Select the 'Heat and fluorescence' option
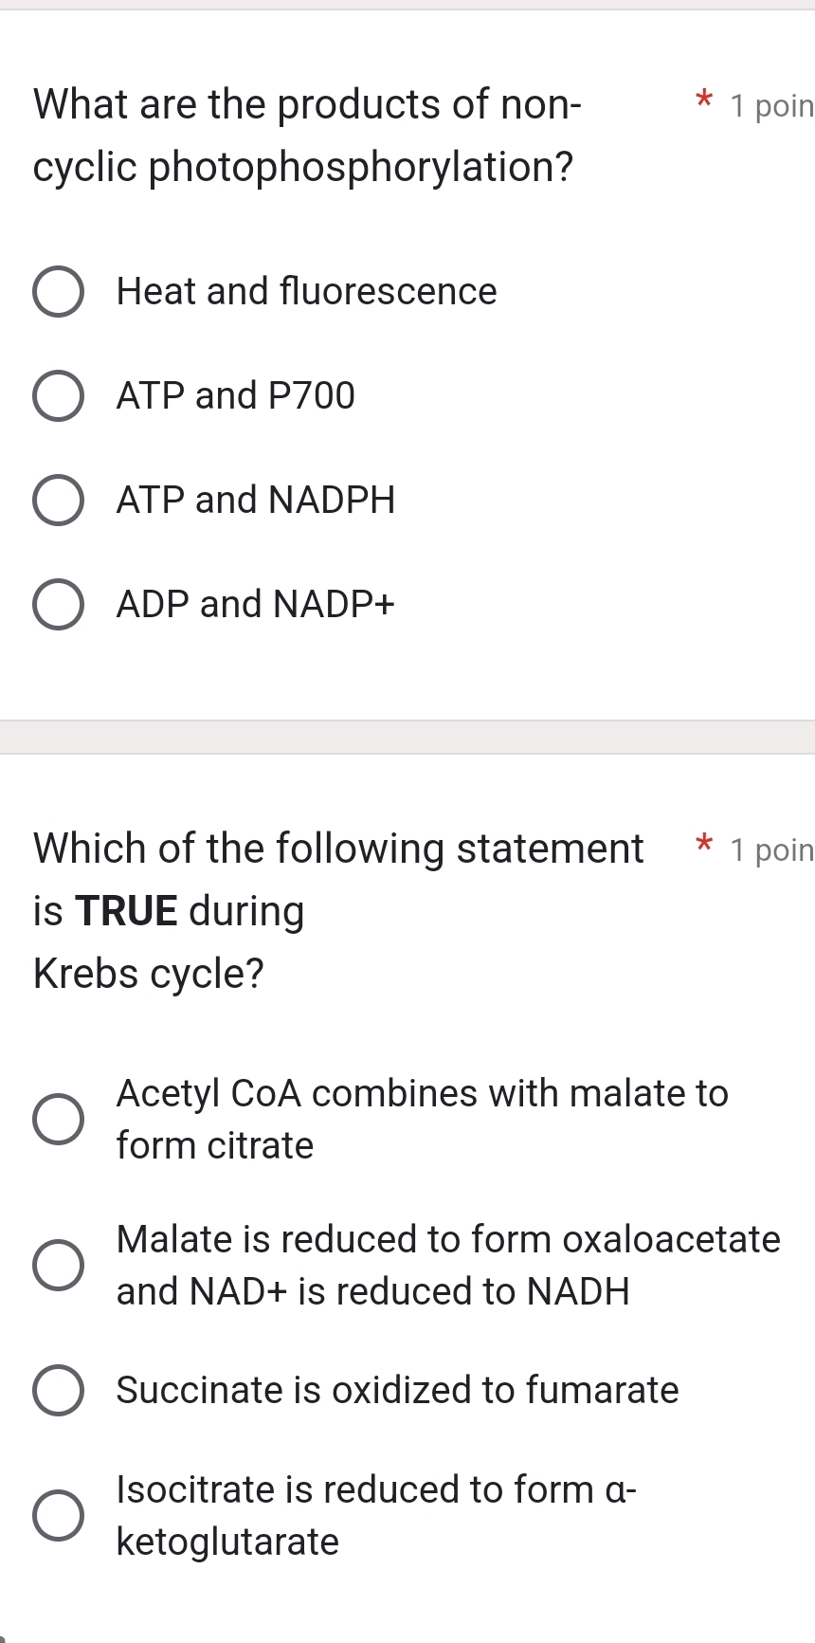815x1643 pixels. click(x=59, y=292)
